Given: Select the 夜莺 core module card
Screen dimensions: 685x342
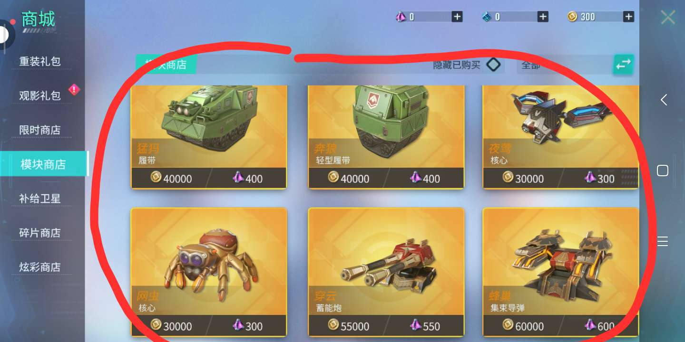Looking at the screenshot, I should click(x=560, y=137).
